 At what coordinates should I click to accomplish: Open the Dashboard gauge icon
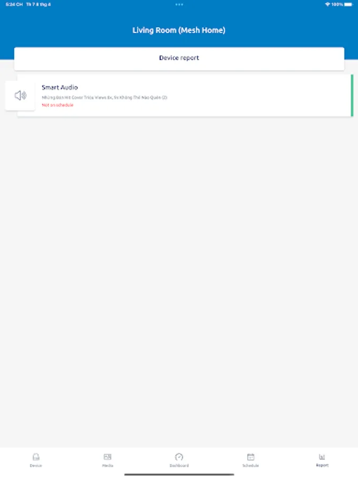[179, 457]
